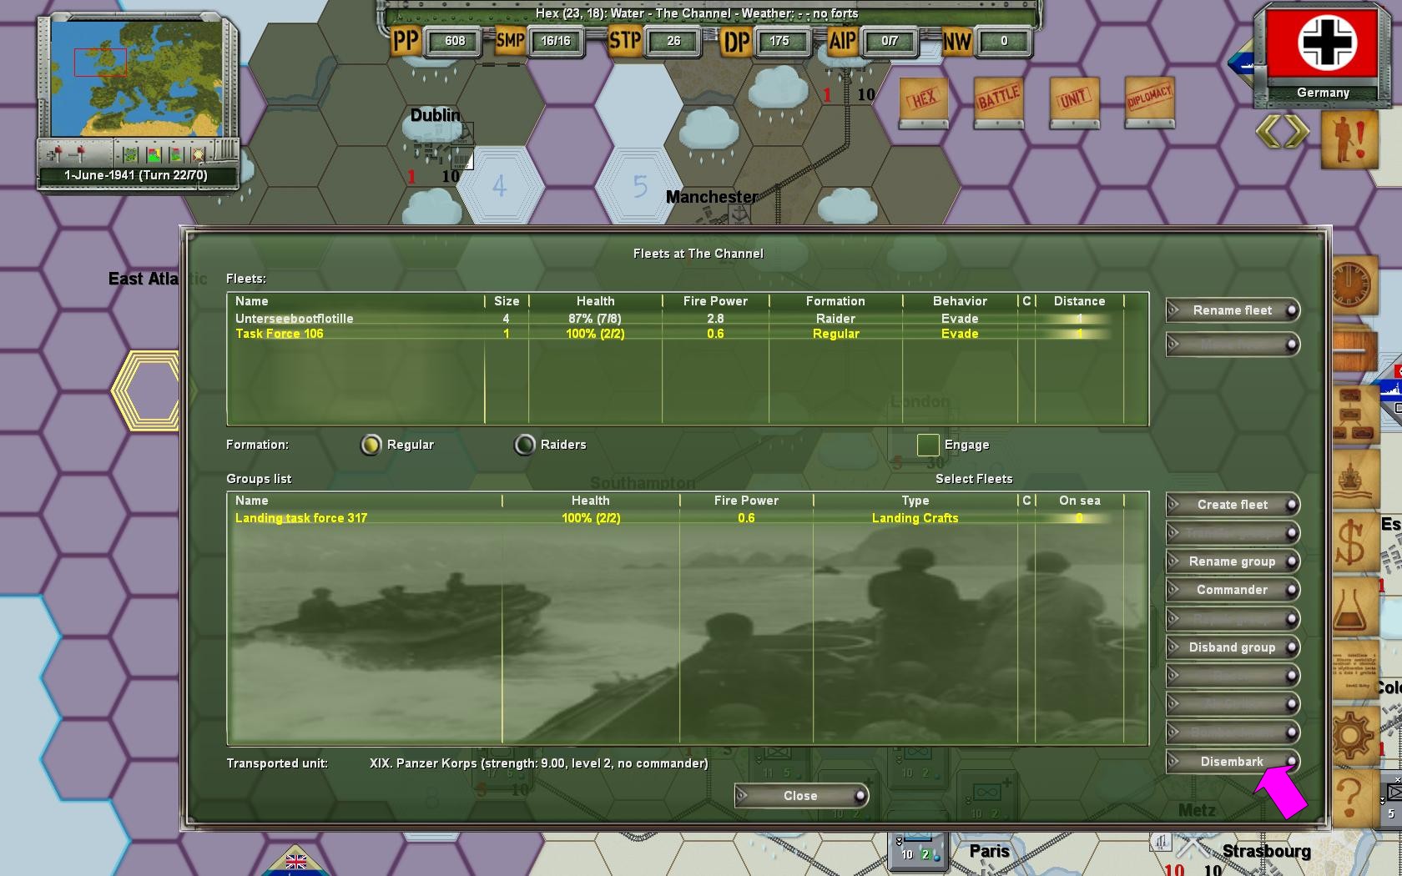
Task: Click the unit counter beside Paris
Action: [x=917, y=853]
